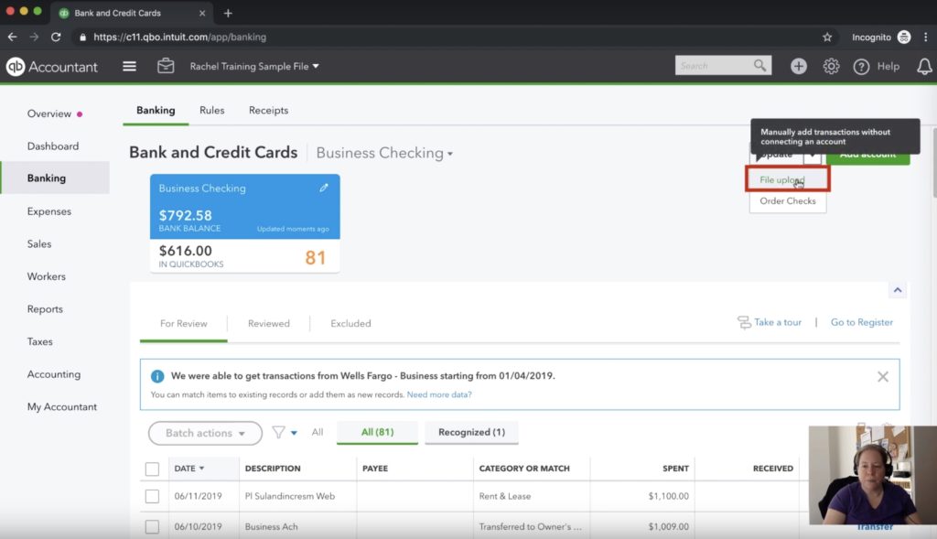Open the settings gear icon

(831, 66)
